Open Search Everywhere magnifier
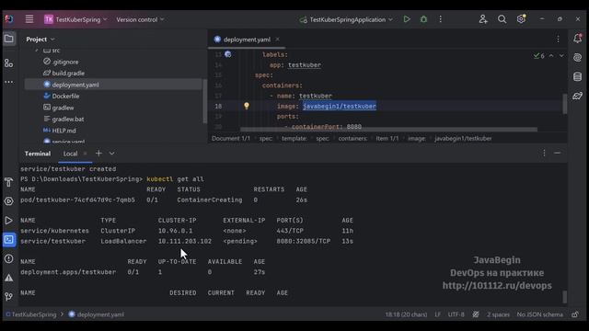The width and height of the screenshot is (589, 331). point(502,19)
